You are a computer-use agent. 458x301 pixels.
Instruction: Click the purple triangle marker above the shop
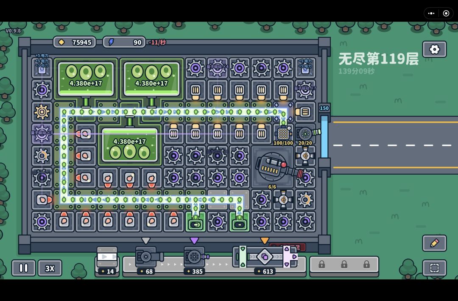pos(194,240)
